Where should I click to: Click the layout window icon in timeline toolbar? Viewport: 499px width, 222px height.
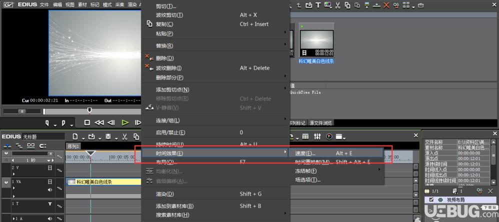point(339,137)
